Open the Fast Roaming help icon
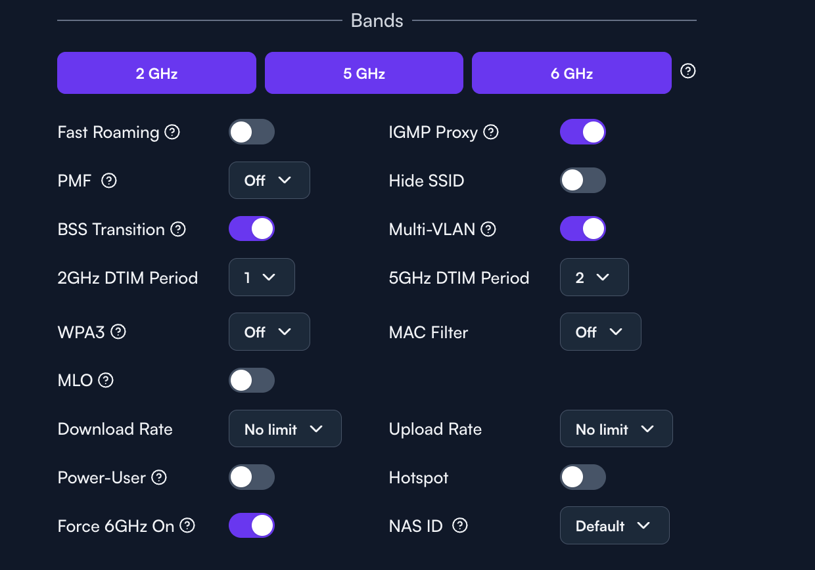The width and height of the screenshot is (815, 570). pos(172,132)
